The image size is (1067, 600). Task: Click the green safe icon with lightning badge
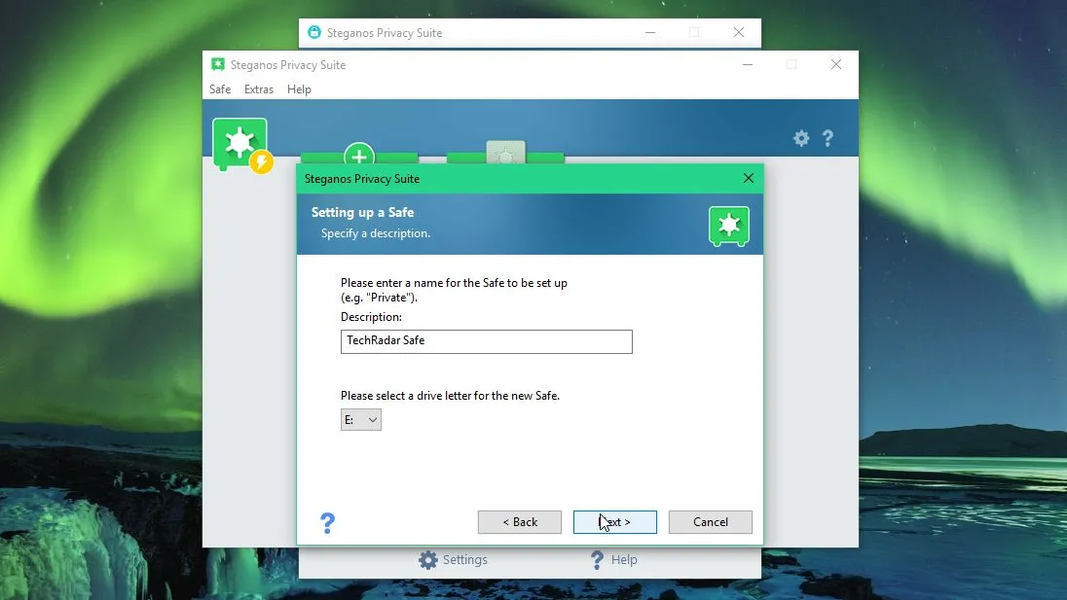click(241, 145)
